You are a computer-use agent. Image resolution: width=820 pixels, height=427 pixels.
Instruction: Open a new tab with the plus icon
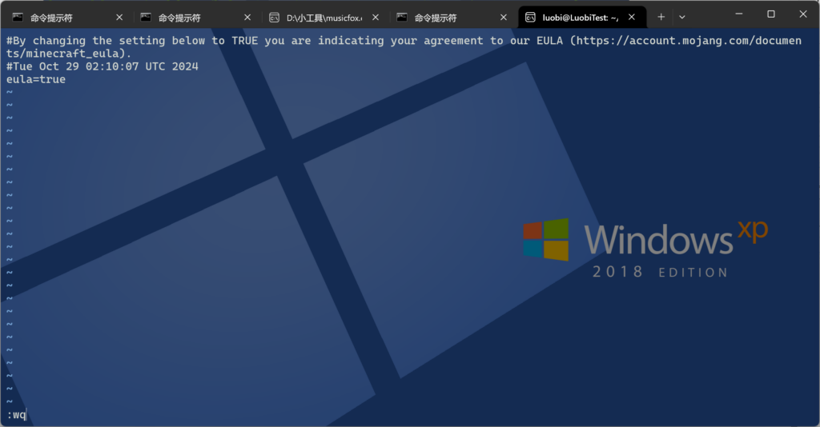tap(661, 17)
